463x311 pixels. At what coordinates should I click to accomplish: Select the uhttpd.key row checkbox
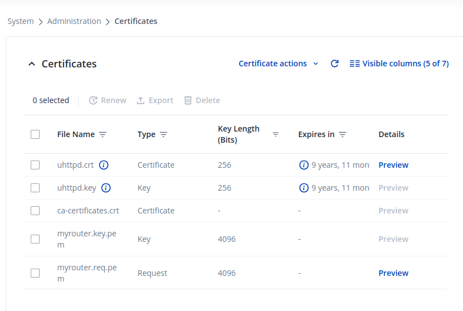click(x=35, y=188)
